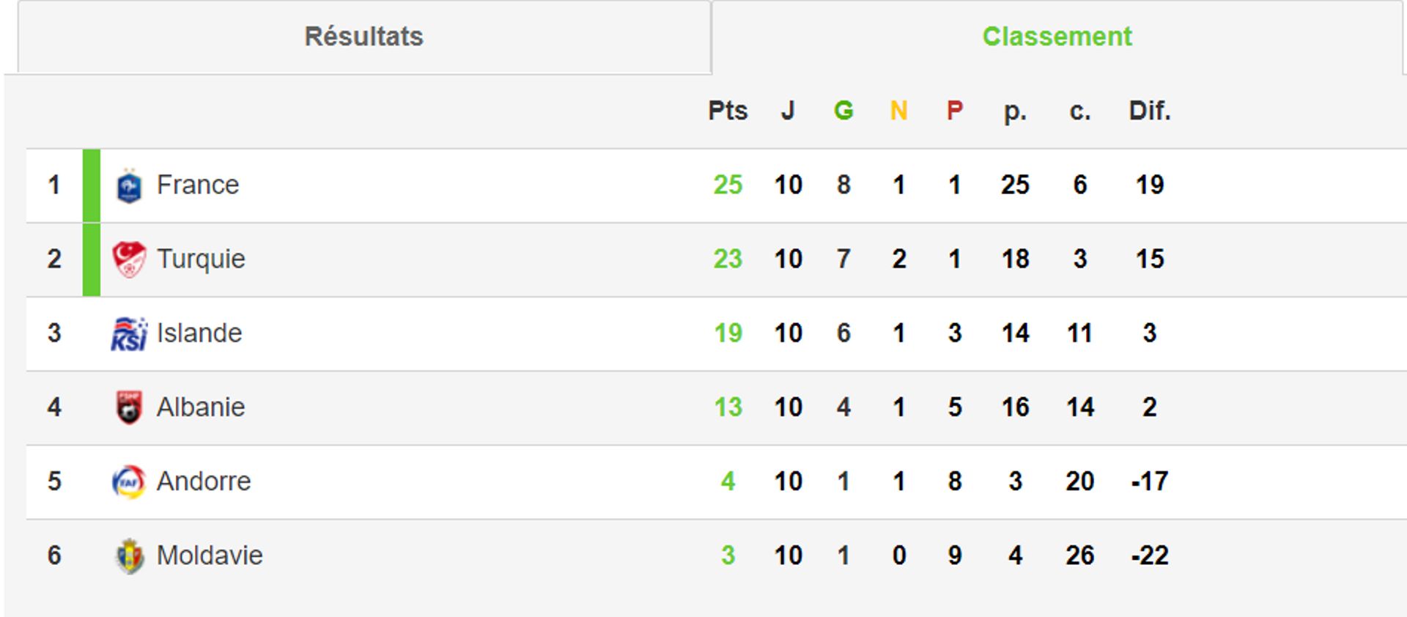Open the Turquie team link
Viewport: 1407px width, 617px height.
[x=201, y=259]
